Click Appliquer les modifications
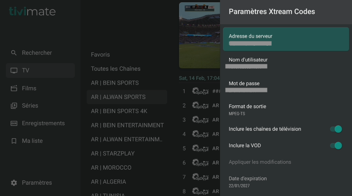Image resolution: width=352 pixels, height=196 pixels. 260,162
